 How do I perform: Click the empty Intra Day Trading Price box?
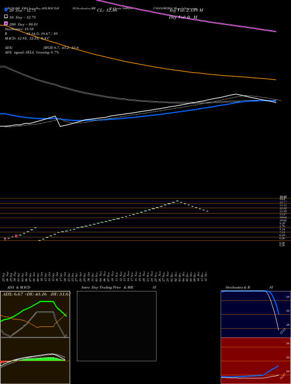[116, 326]
